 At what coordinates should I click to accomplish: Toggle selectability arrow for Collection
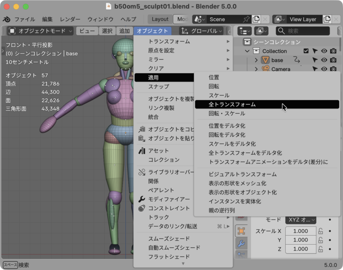[315, 51]
